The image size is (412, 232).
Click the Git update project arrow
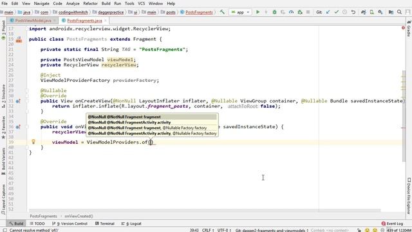click(328, 12)
